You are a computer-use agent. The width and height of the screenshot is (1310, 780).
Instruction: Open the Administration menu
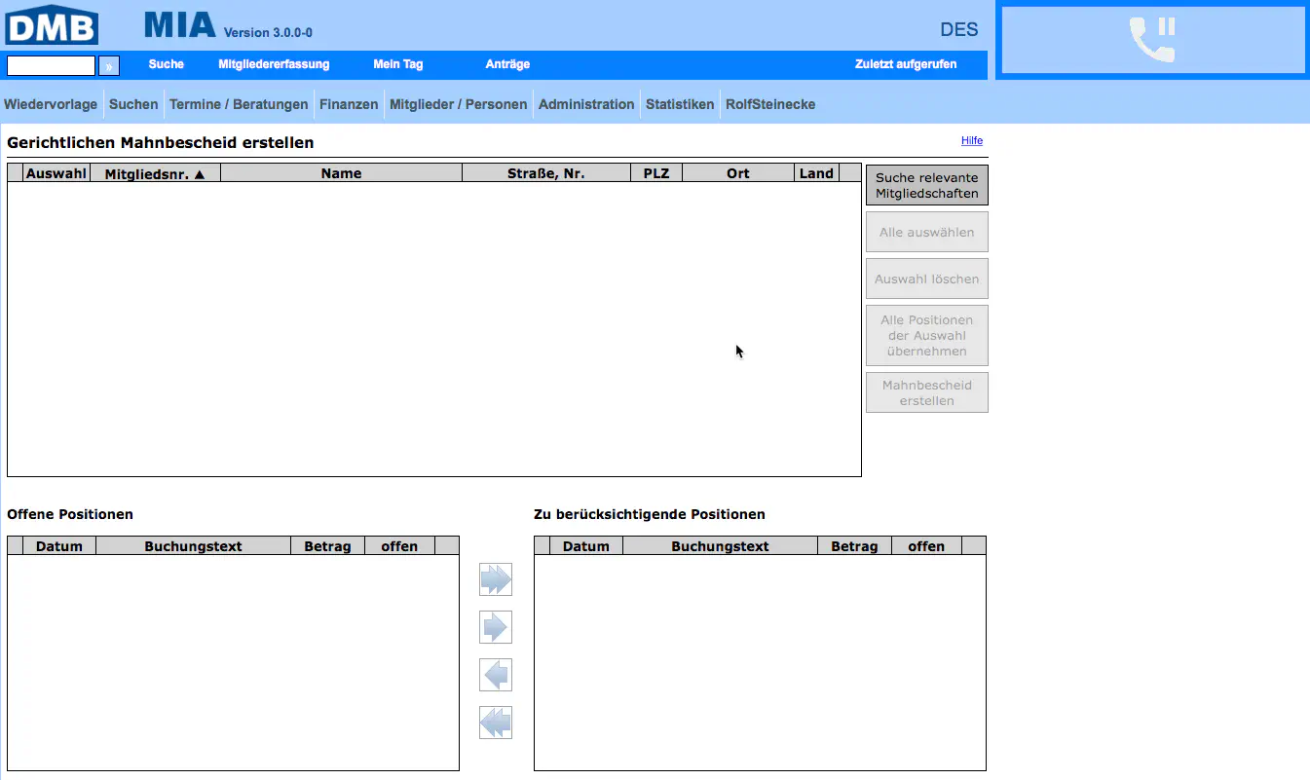coord(586,104)
